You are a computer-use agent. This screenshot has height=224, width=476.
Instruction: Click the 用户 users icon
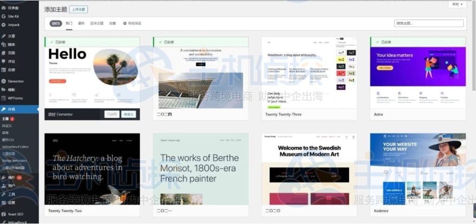[x=4, y=186]
